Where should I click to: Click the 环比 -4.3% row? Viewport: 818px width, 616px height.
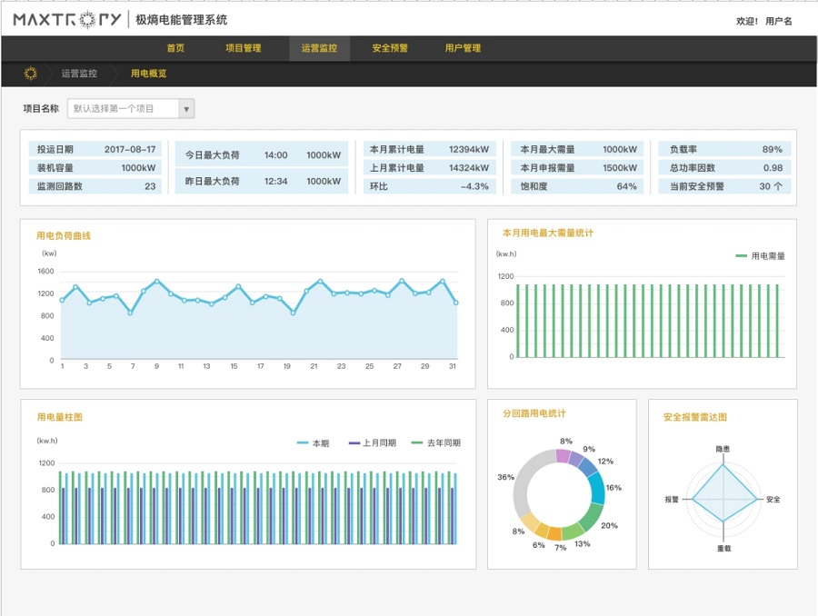click(x=429, y=186)
